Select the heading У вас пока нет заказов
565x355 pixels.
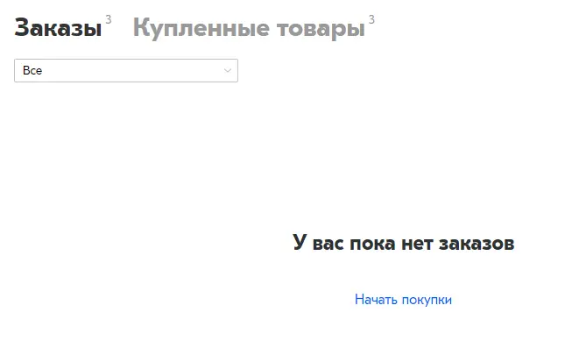coord(403,243)
